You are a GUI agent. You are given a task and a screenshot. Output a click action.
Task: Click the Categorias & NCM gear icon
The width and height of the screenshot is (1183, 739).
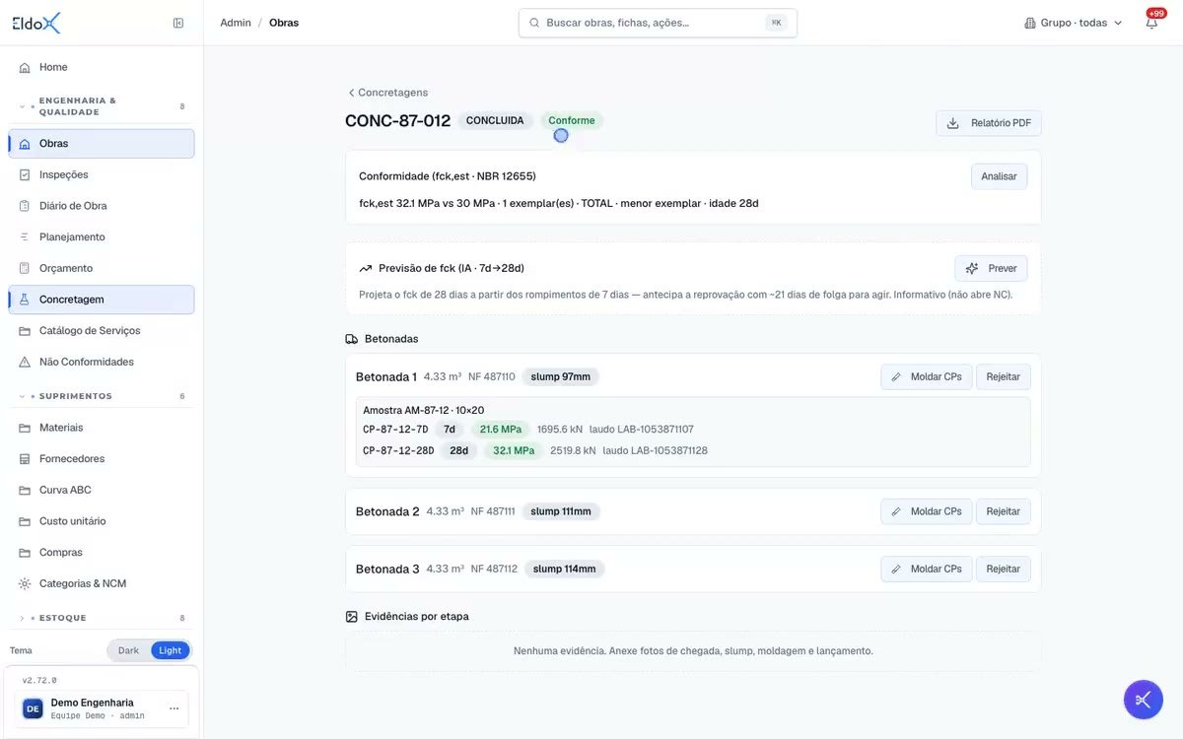pyautogui.click(x=25, y=584)
